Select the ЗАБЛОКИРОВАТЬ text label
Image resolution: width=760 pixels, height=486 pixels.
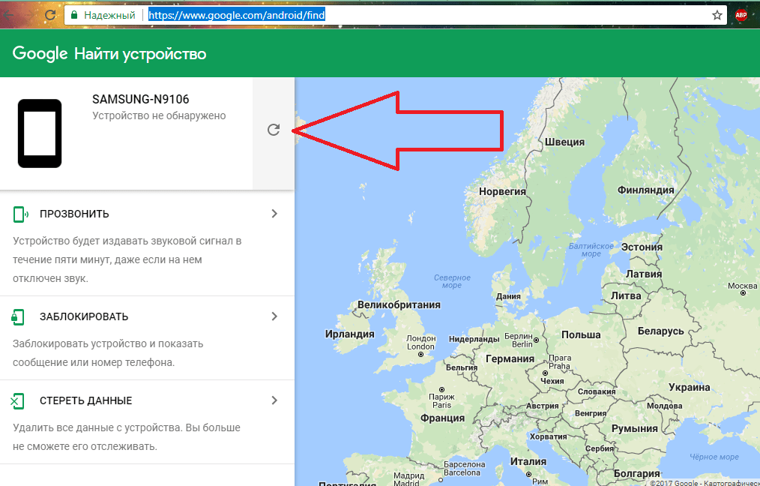84,316
